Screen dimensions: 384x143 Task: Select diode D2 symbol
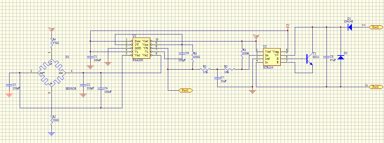pos(341,57)
